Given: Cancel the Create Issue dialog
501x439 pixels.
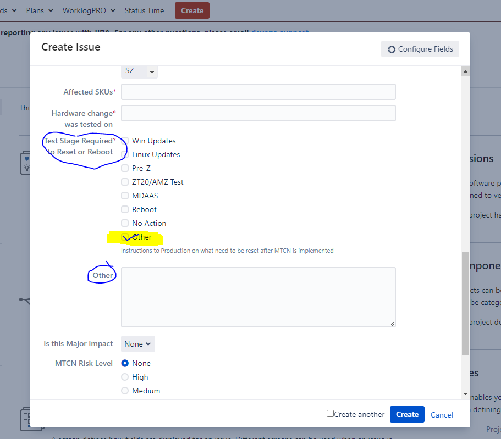Looking at the screenshot, I should coord(442,414).
